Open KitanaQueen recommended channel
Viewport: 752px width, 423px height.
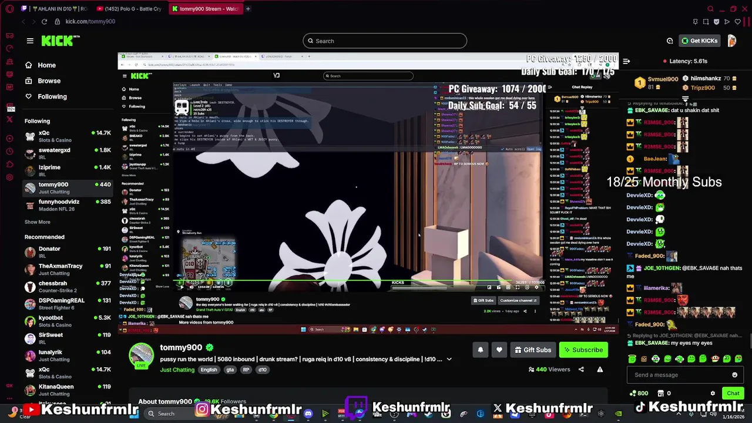click(68, 390)
